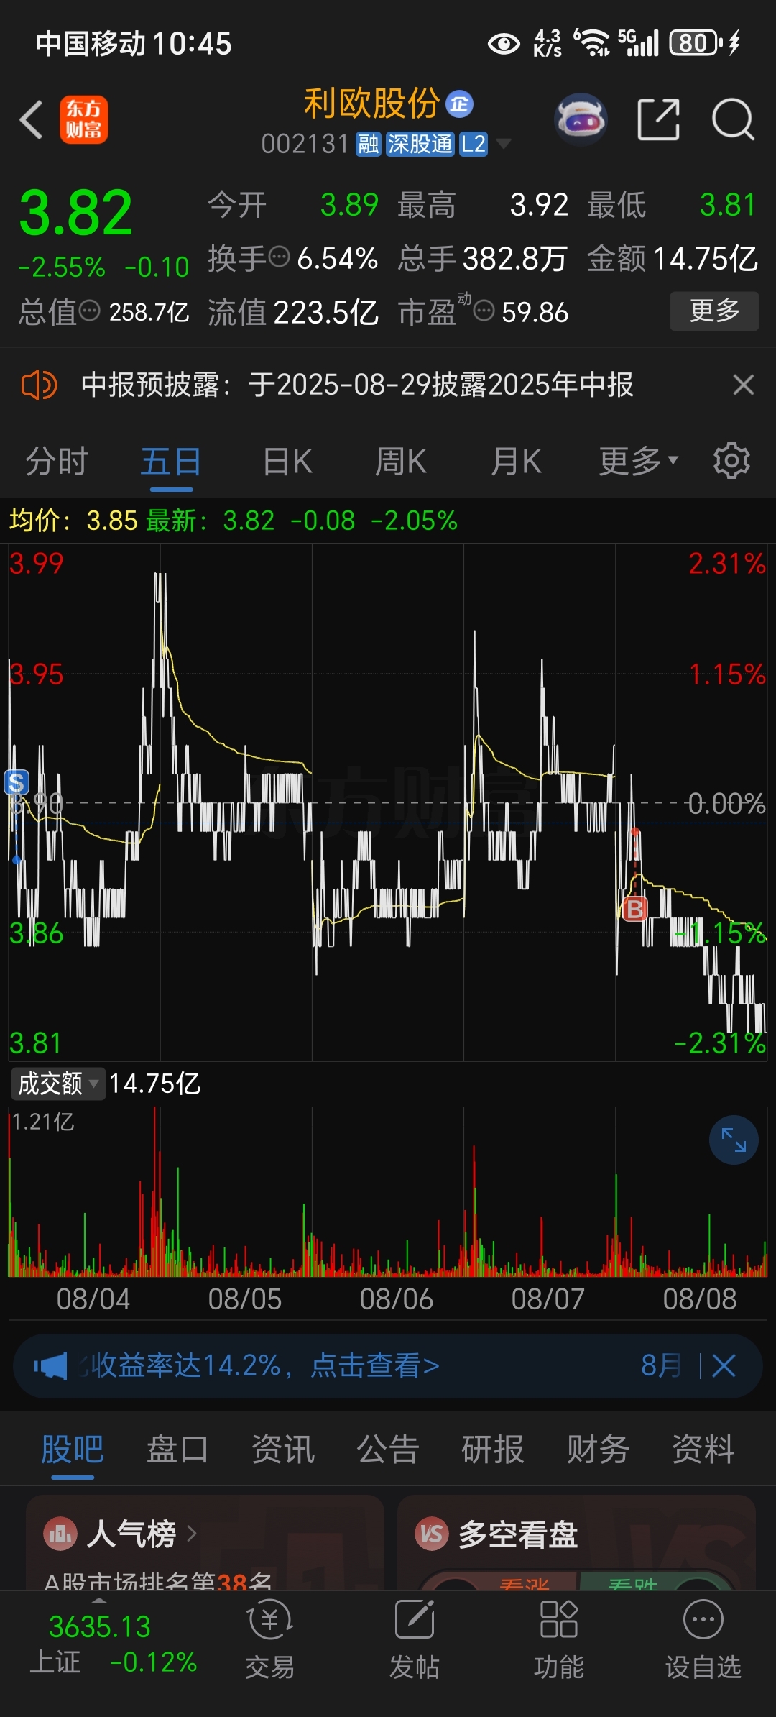Tap the B buy marker on chart

click(x=634, y=910)
